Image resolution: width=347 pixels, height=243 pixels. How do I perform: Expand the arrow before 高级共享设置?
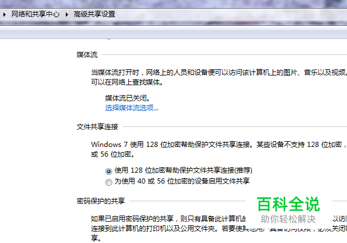pos(66,15)
